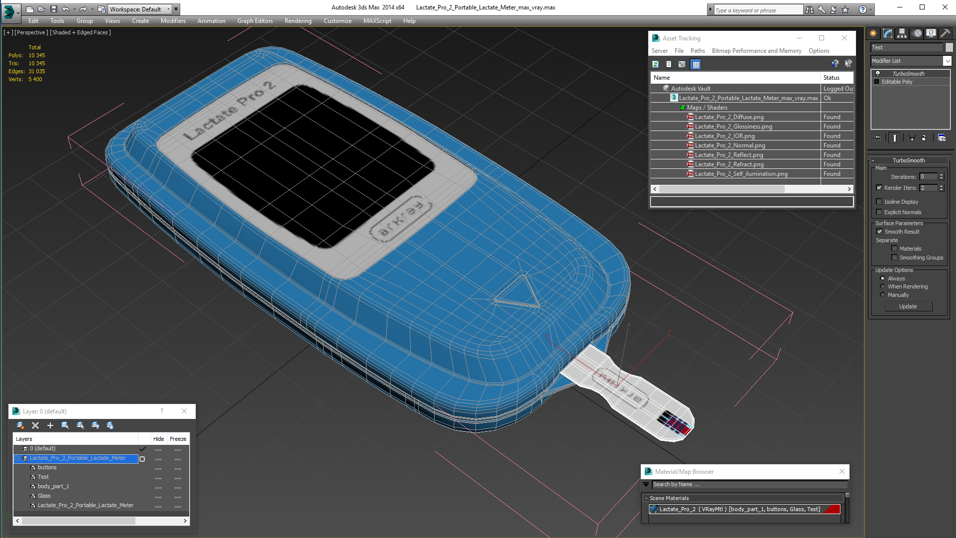Click Delete layer X icon
Screen dimensions: 956x538
(35, 425)
